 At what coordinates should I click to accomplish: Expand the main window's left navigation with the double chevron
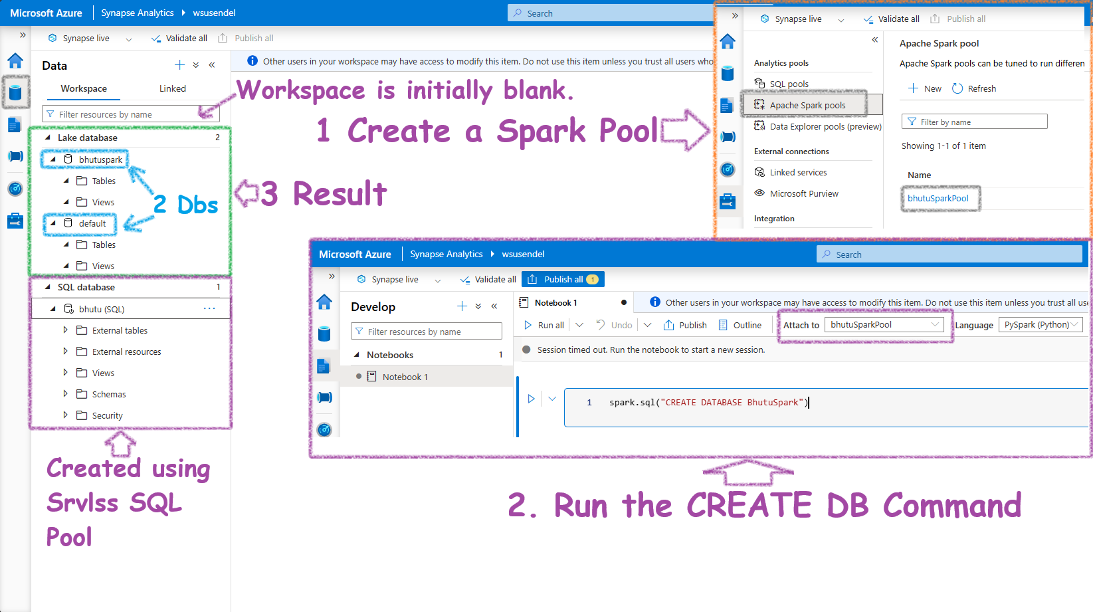(23, 35)
